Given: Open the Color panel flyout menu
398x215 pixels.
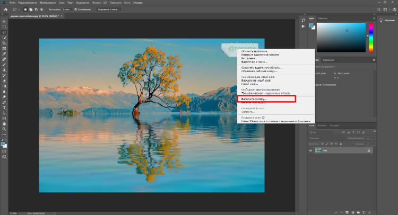Looking at the screenshot, I should [x=374, y=19].
